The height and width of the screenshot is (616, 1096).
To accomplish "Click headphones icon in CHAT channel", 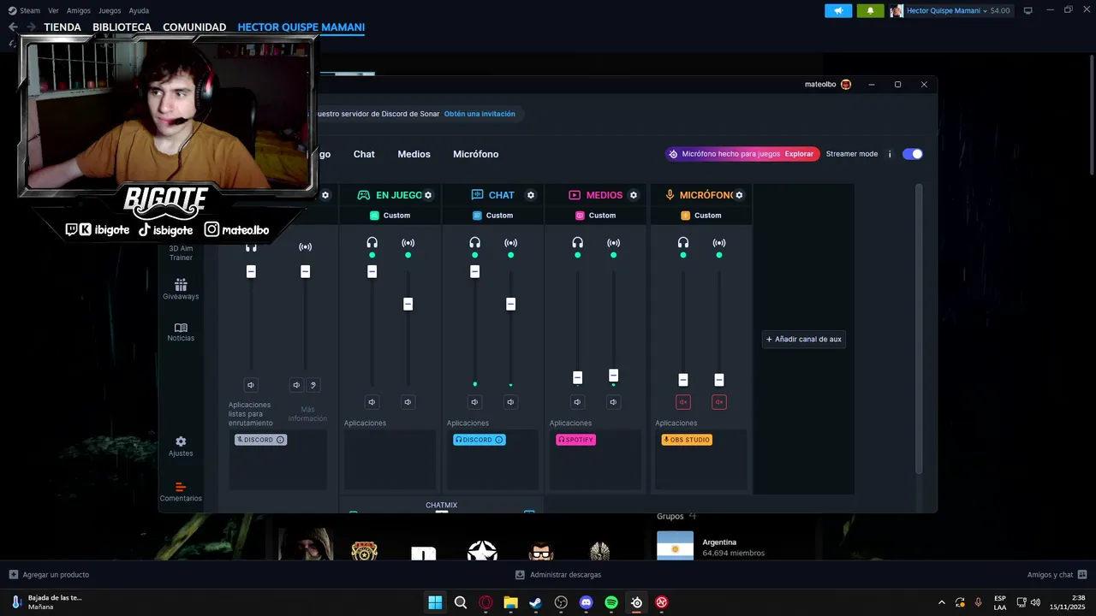I will [474, 243].
